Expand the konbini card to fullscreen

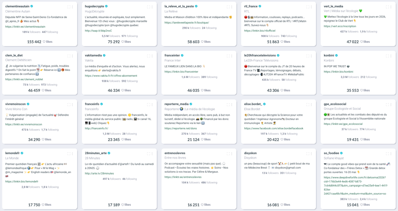pos(387,56)
